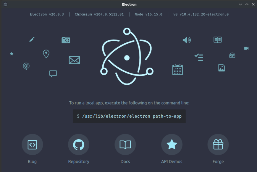
Task: Click the small star icon at left
Action: click(x=12, y=54)
